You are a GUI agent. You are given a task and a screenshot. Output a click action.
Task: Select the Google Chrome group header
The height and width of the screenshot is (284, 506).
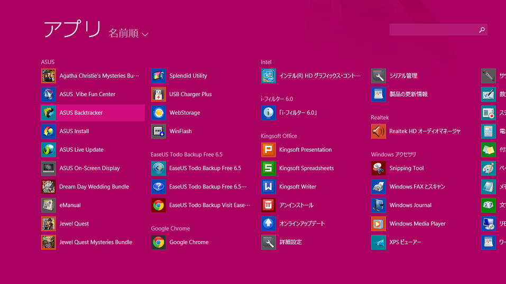tap(170, 229)
